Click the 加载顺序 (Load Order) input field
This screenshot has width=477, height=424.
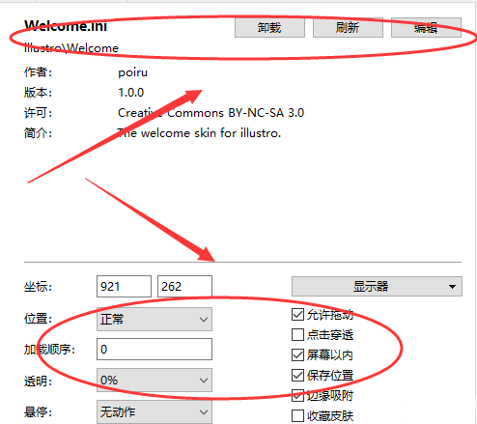pos(154,349)
